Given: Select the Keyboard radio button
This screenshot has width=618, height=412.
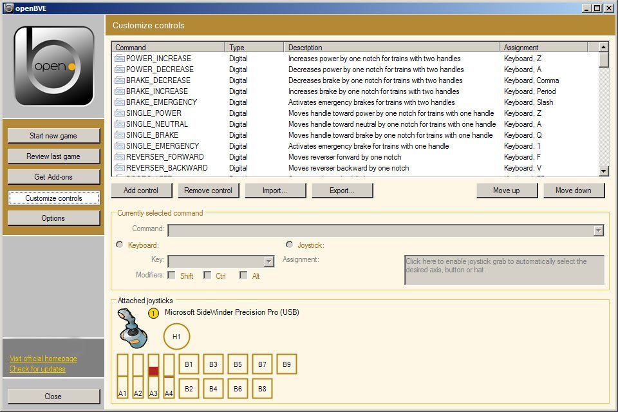Looking at the screenshot, I should 119,245.
